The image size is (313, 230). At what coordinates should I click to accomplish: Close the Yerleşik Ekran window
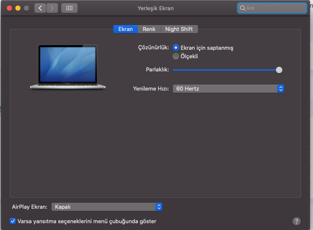[9, 8]
